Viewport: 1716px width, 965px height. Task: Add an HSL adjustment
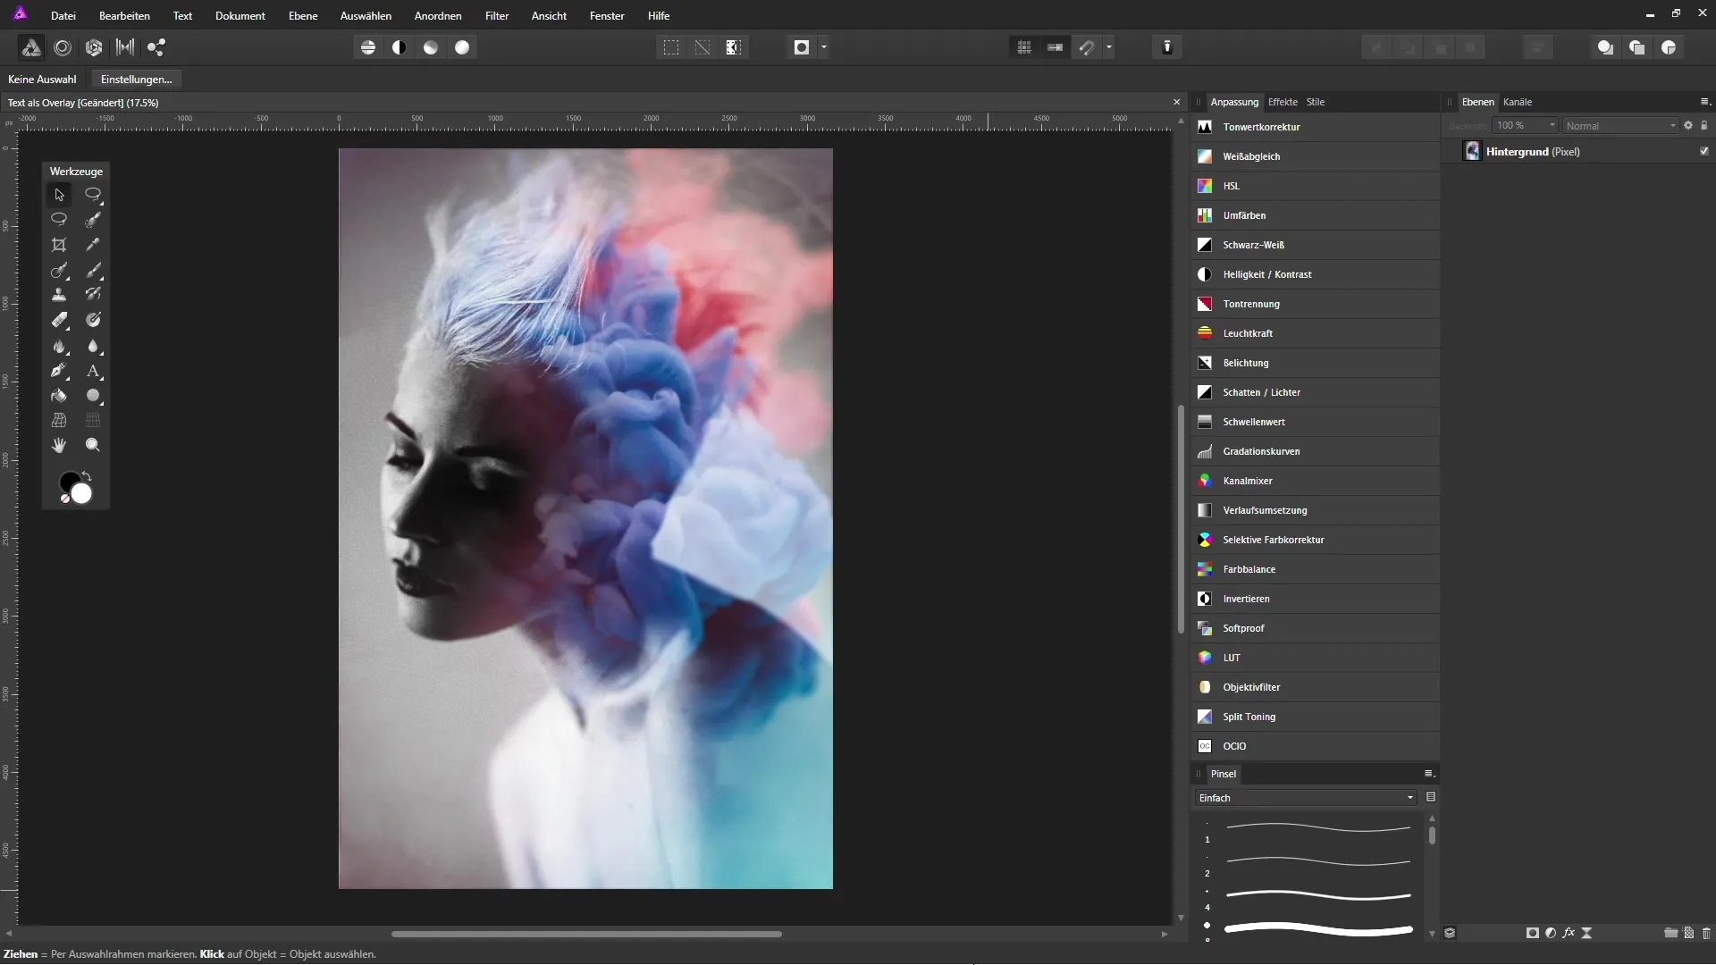point(1316,186)
